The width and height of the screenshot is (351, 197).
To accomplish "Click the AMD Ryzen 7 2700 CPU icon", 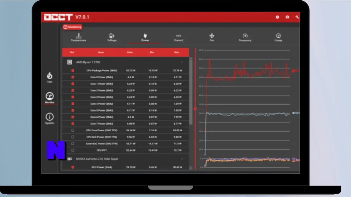I will click(69, 62).
